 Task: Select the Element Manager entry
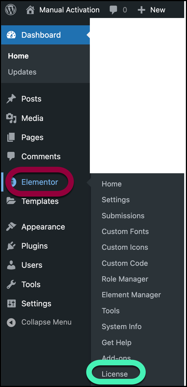coord(131,295)
